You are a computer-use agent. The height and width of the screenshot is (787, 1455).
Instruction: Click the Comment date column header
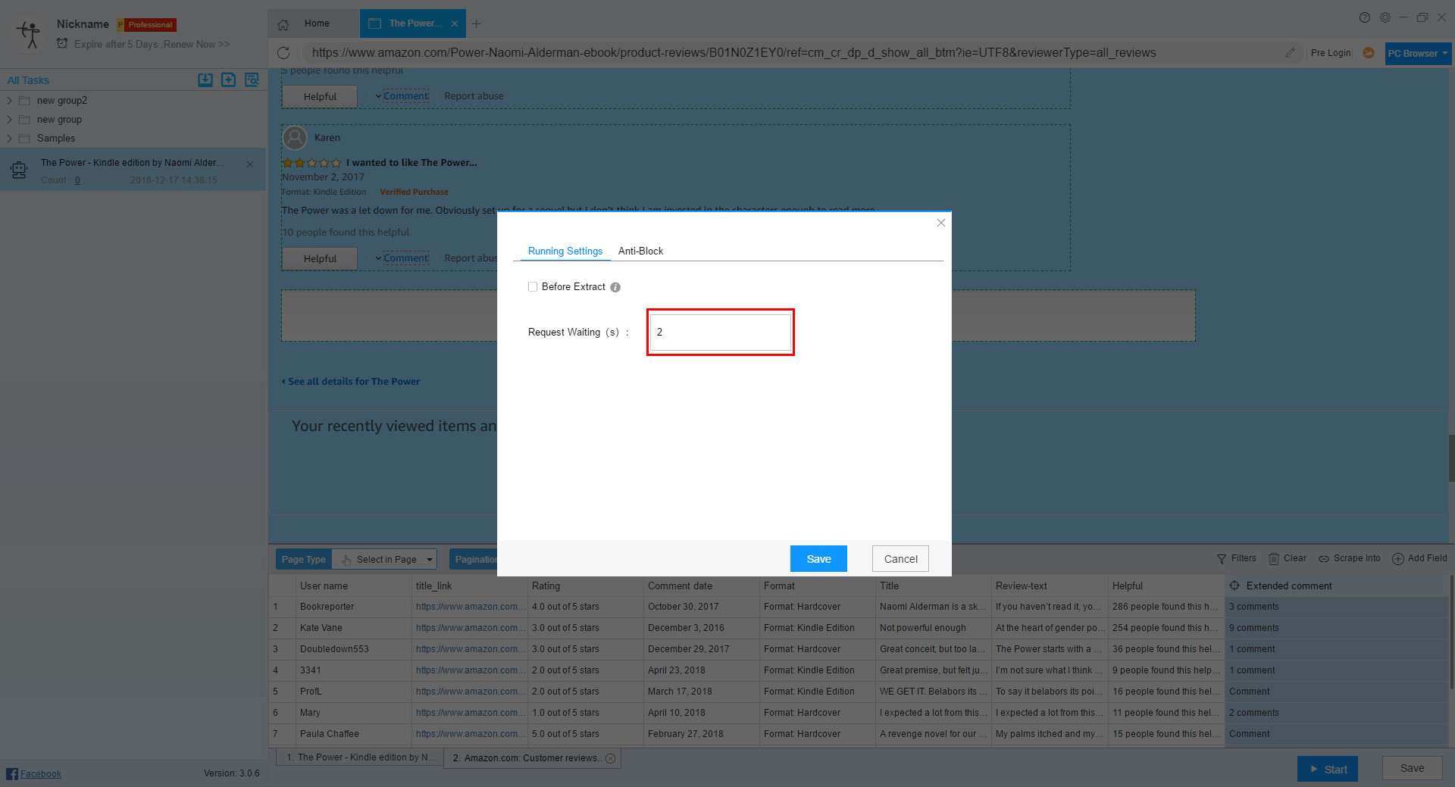click(702, 586)
